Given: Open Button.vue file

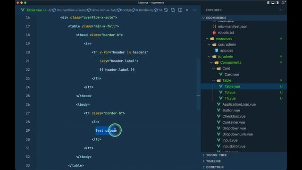Looking at the screenshot, I should click(x=231, y=110).
